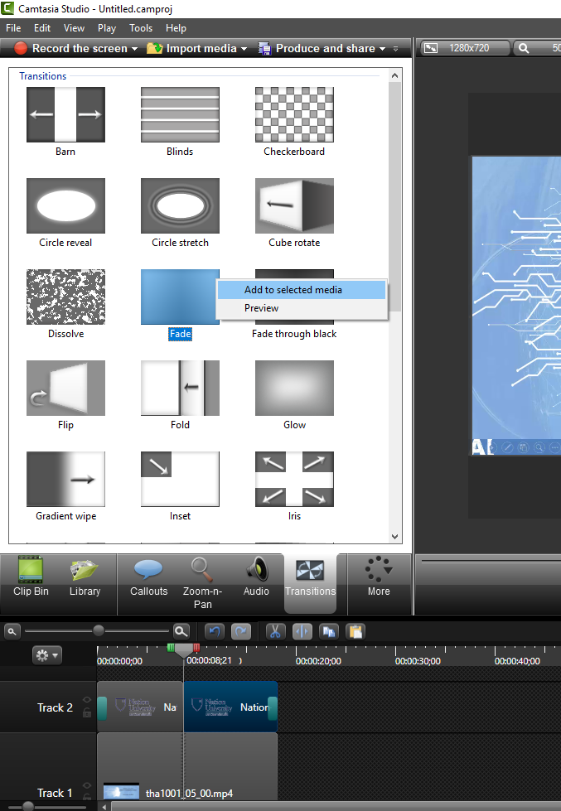561x811 pixels.
Task: Click the timeline zoom slider handle
Action: [x=99, y=631]
